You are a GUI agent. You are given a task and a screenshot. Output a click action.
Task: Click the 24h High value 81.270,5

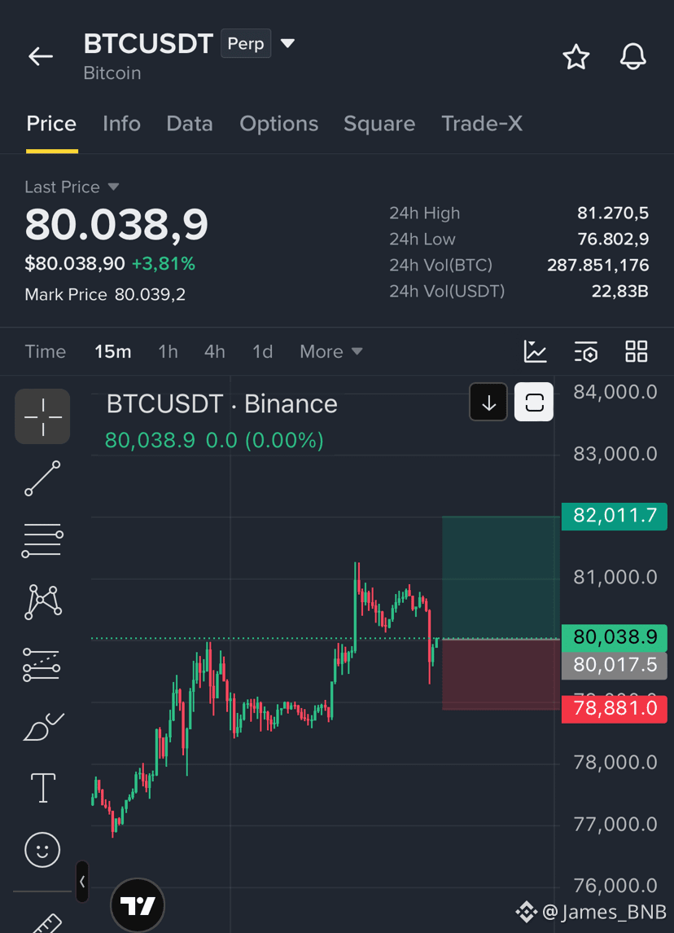613,213
